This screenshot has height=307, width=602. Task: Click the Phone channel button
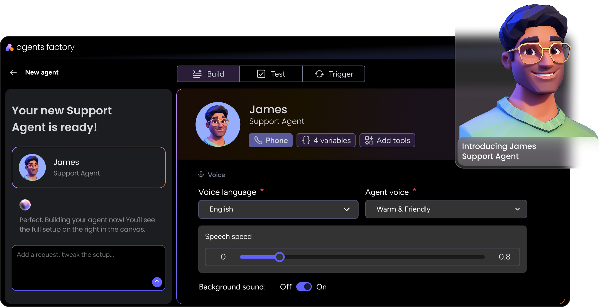coord(270,140)
